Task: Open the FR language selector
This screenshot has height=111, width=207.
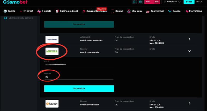Action: pyautogui.click(x=199, y=2)
